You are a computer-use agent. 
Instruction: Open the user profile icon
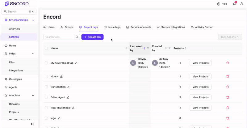point(242,4)
